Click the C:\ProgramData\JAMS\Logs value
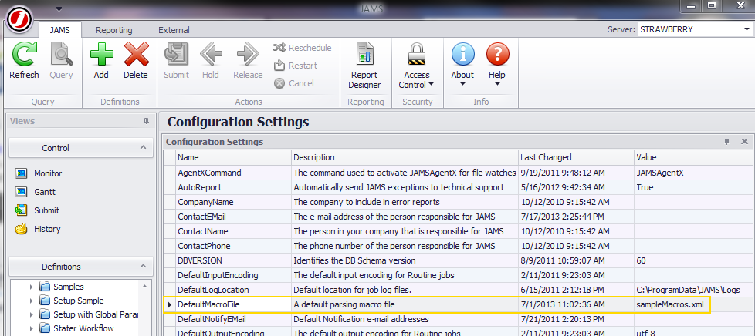The width and height of the screenshot is (755, 336). pyautogui.click(x=688, y=290)
